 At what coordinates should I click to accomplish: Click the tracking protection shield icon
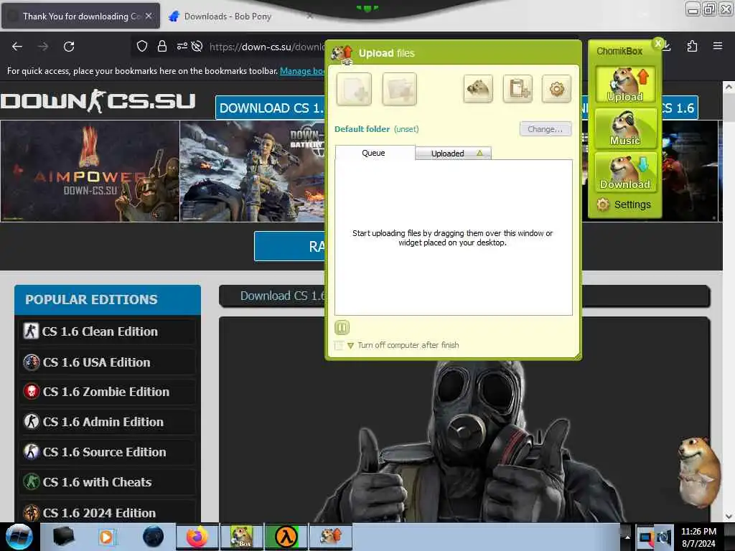[142, 46]
